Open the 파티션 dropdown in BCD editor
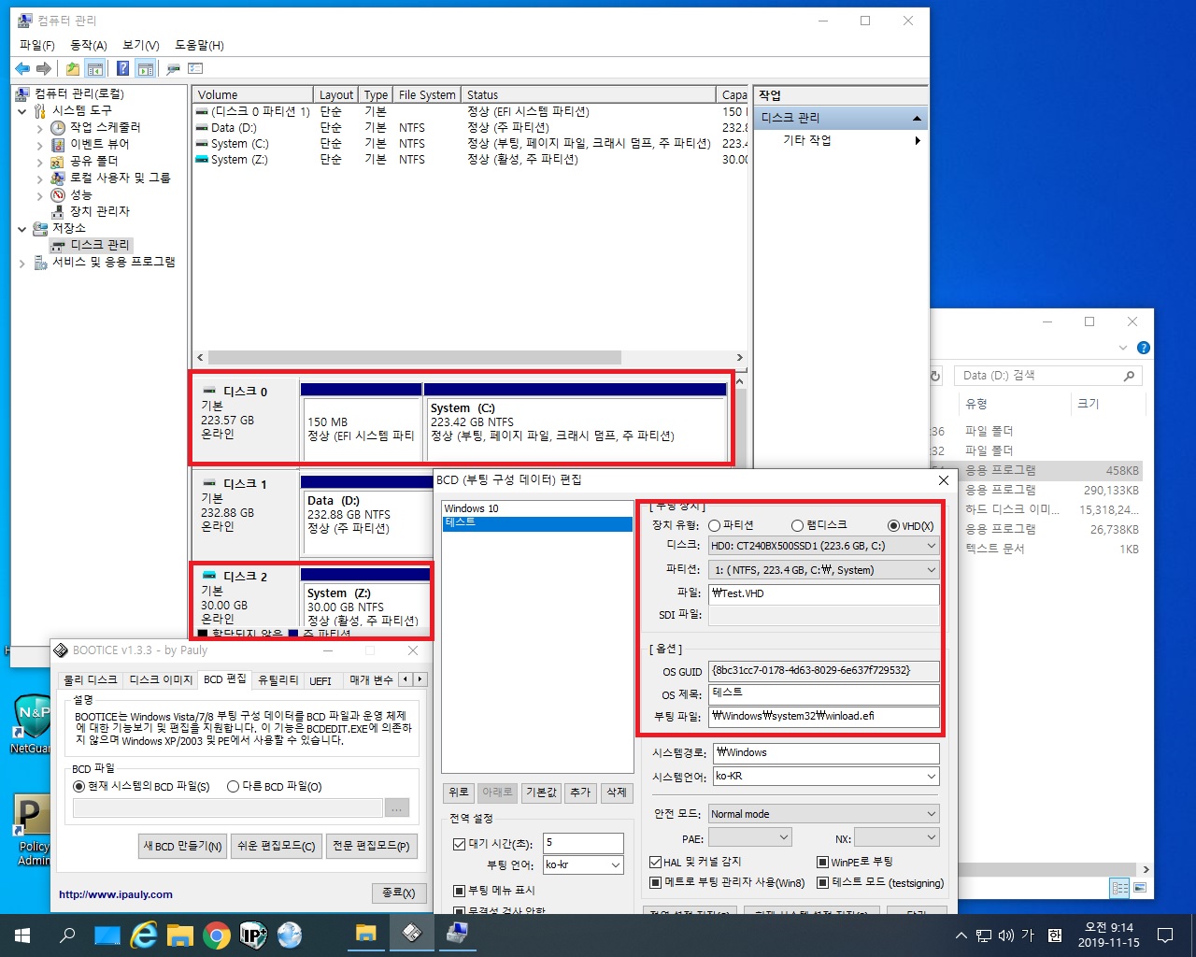Screen dimensions: 1196x957 tap(823, 570)
